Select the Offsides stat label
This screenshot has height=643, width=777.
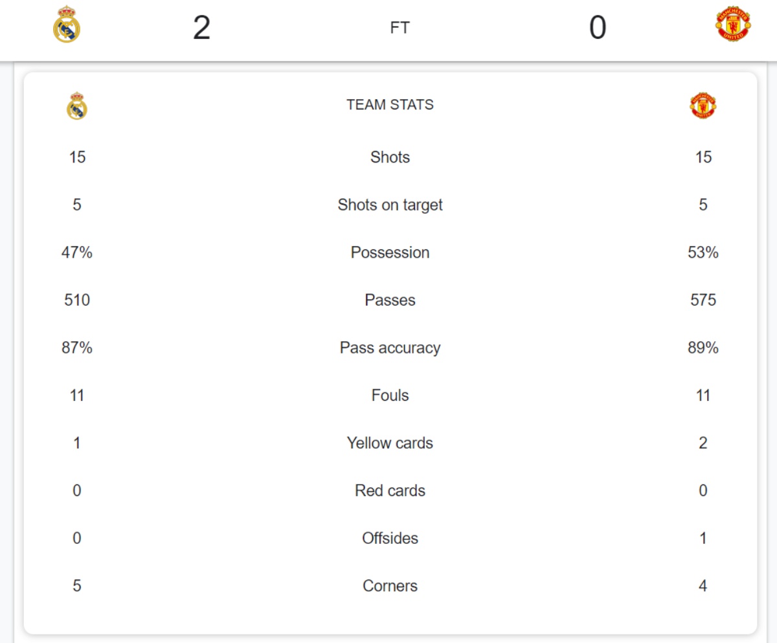(x=390, y=539)
